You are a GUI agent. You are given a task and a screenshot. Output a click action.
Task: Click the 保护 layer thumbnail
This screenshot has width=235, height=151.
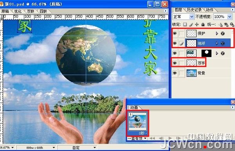click(192, 33)
